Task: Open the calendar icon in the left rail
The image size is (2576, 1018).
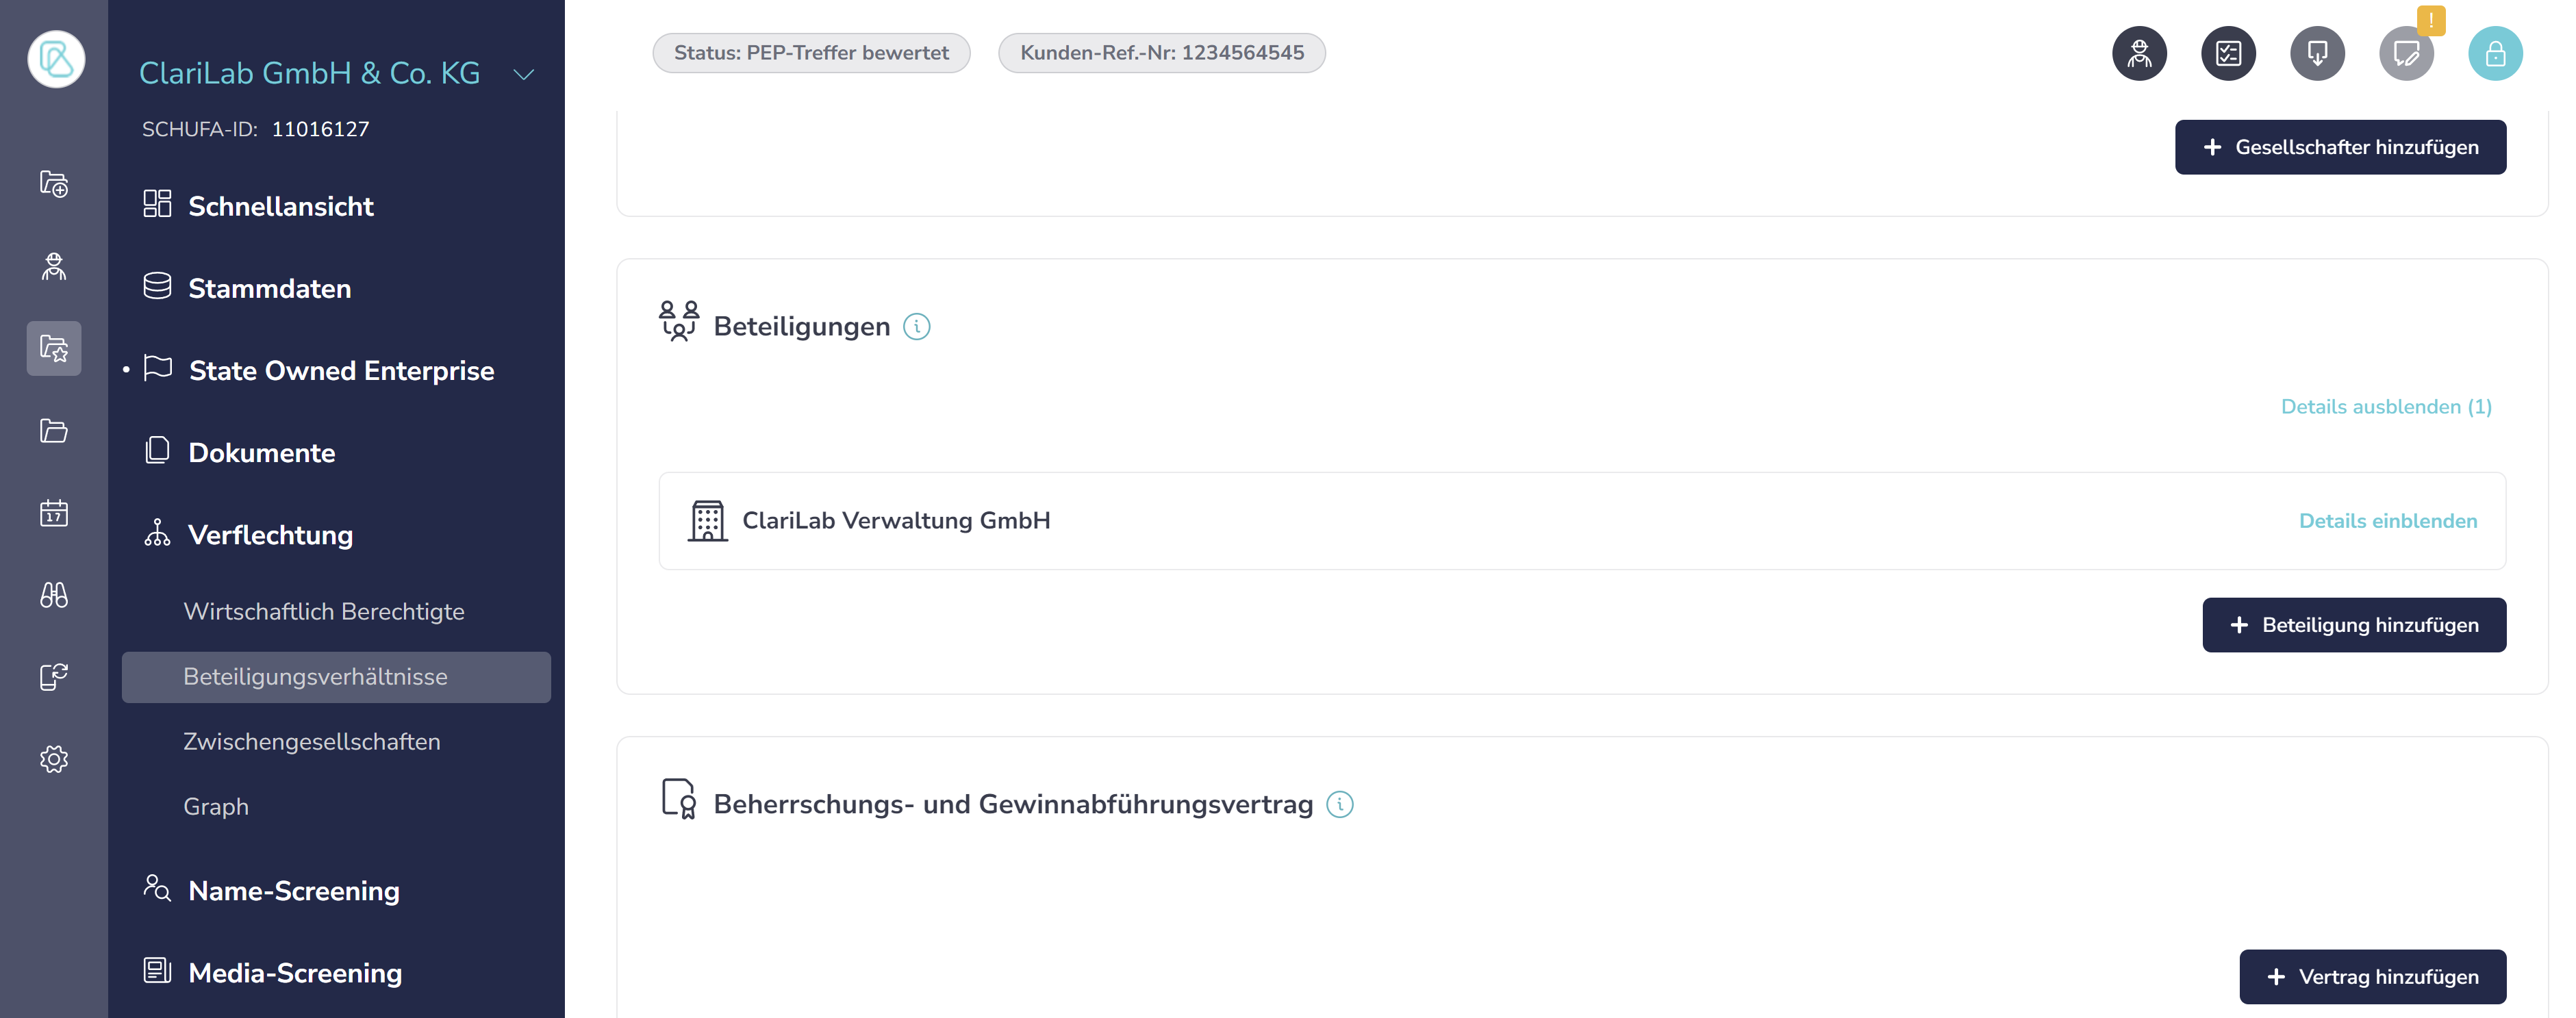Action: click(54, 513)
